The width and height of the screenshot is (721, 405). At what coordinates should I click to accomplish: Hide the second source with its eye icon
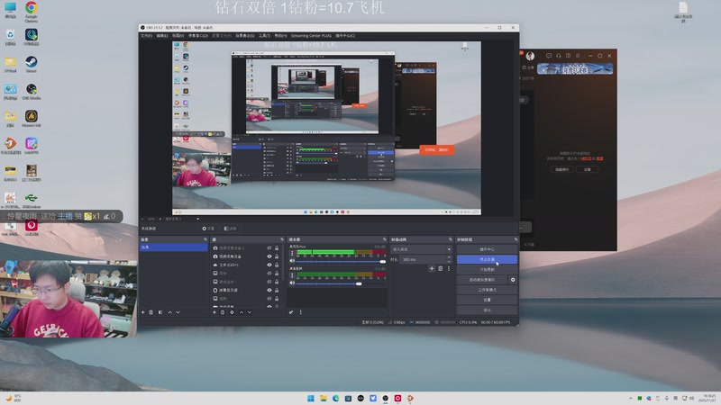[269, 256]
